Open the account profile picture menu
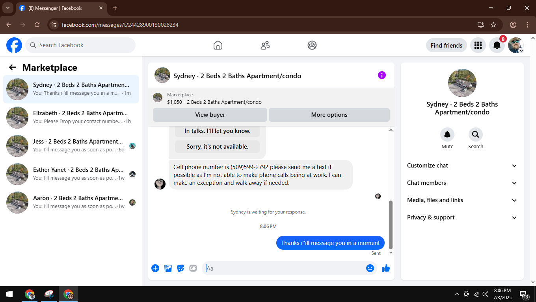The height and width of the screenshot is (302, 536). pos(516,45)
